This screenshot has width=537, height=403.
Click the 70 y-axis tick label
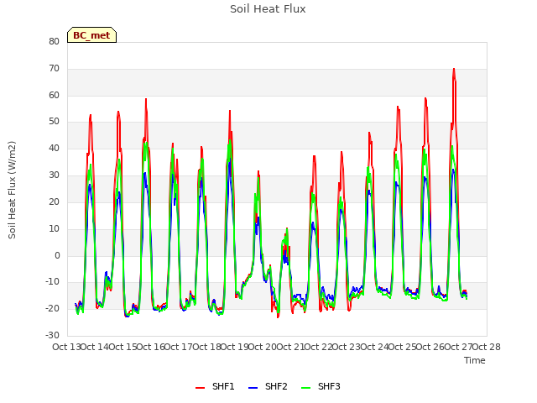(54, 69)
